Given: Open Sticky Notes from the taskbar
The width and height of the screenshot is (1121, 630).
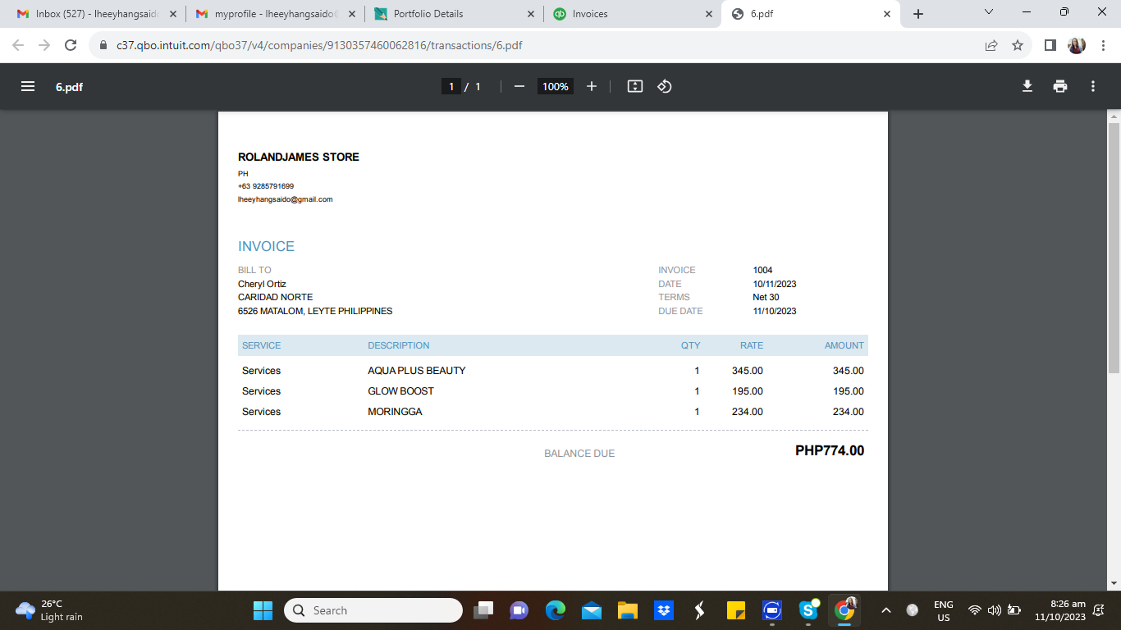Looking at the screenshot, I should click(736, 610).
